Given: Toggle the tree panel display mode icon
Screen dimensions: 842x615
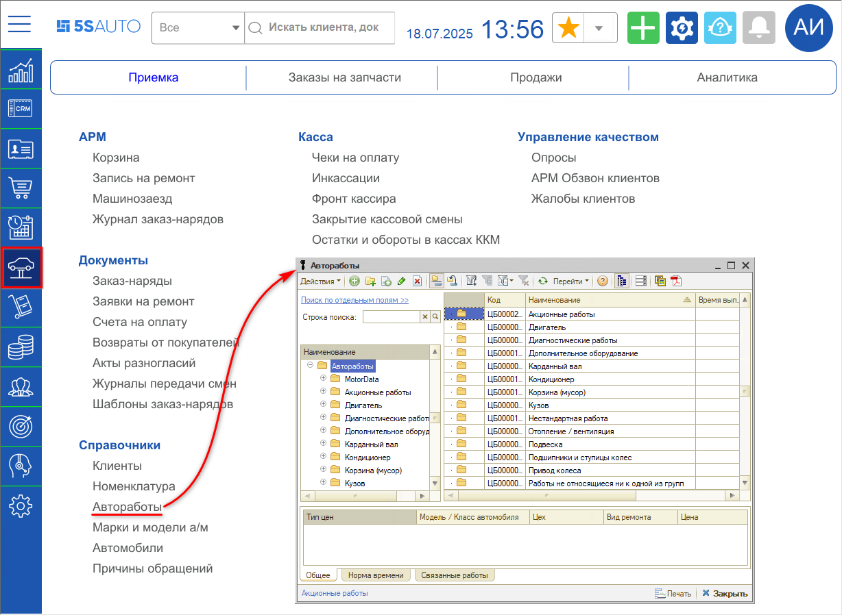Looking at the screenshot, I should pyautogui.click(x=623, y=281).
